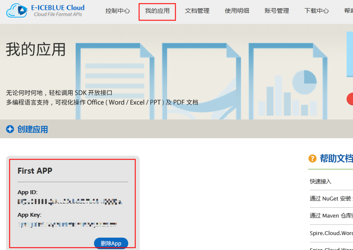Open the 控制中心 menu item
The width and height of the screenshot is (353, 250).
[118, 11]
